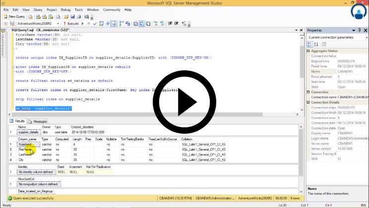Toggle auto-hide pin on the Properties panel
Screen dimensions: 369x208
[360, 30]
